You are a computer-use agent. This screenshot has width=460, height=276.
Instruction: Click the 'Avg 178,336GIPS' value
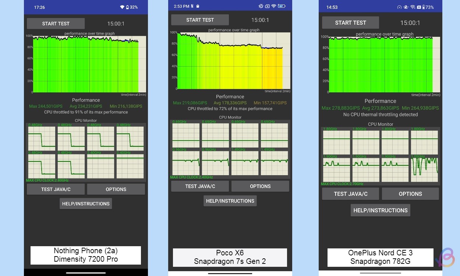point(230,103)
